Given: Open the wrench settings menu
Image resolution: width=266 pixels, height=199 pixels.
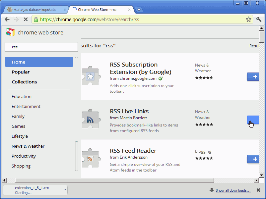Looking at the screenshot, I should tap(259, 20).
